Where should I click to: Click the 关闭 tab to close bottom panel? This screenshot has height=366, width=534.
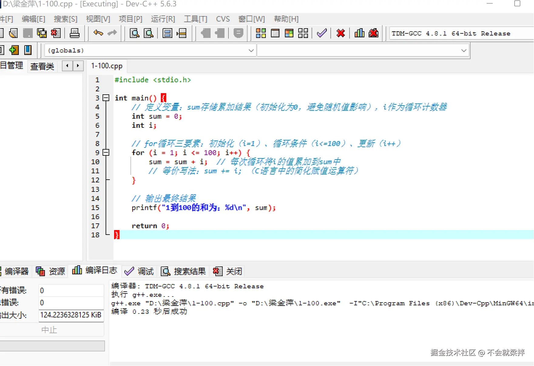coord(228,271)
